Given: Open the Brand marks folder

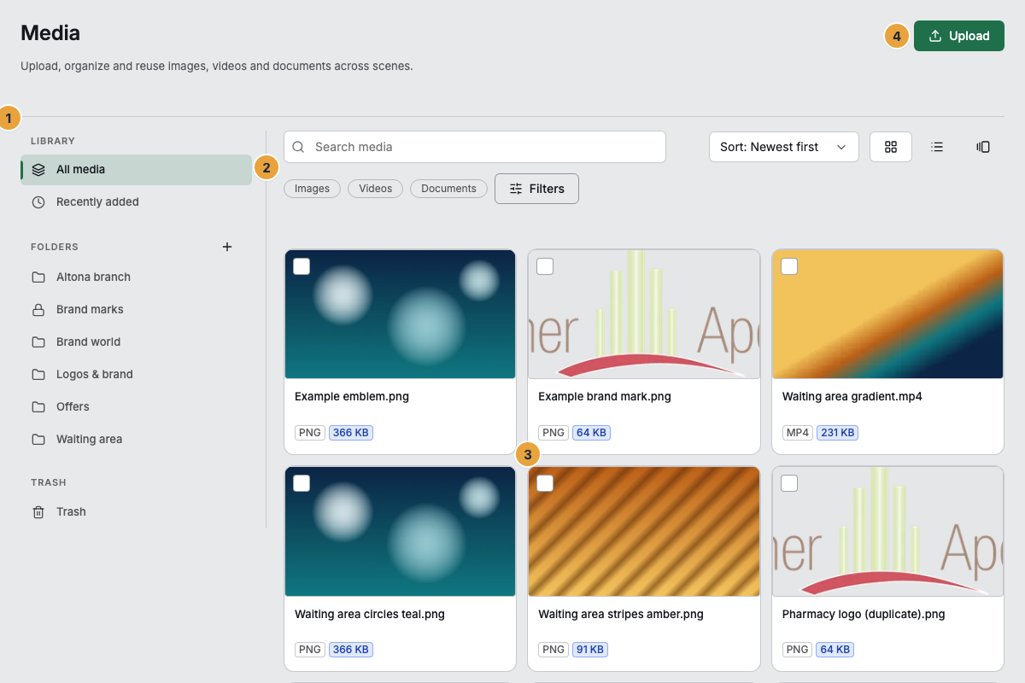Looking at the screenshot, I should 136,310.
